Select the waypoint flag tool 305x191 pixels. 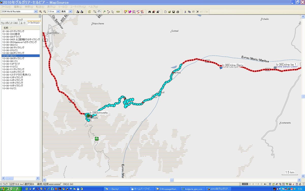tap(104, 12)
